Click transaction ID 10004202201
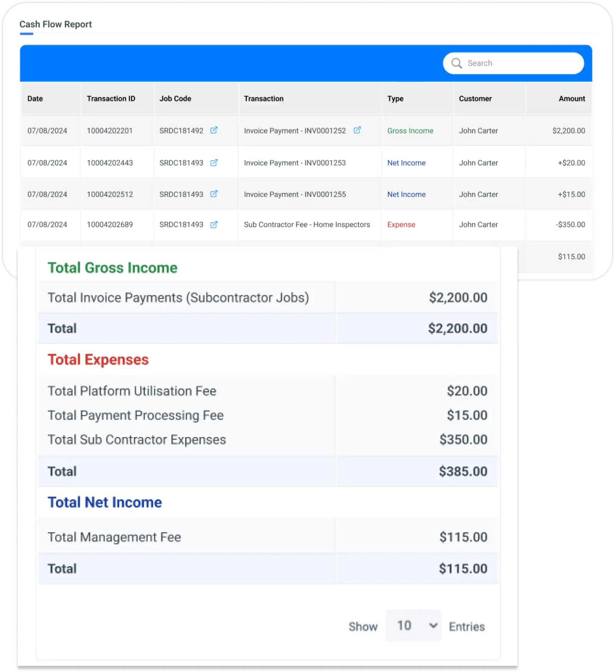Screen dimensions: 615x672 [x=110, y=131]
